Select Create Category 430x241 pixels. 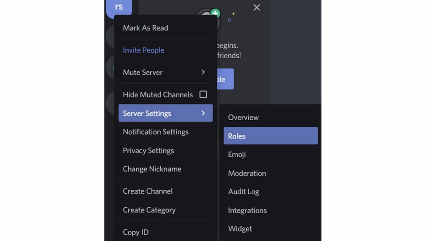tap(149, 210)
